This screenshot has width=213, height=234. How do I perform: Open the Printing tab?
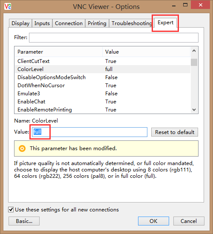coord(97,23)
